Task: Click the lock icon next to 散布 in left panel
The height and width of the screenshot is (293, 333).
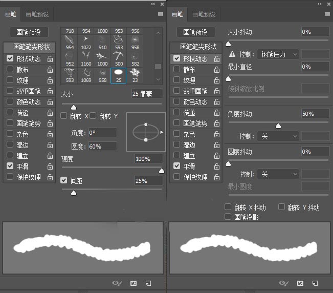Action: point(50,70)
